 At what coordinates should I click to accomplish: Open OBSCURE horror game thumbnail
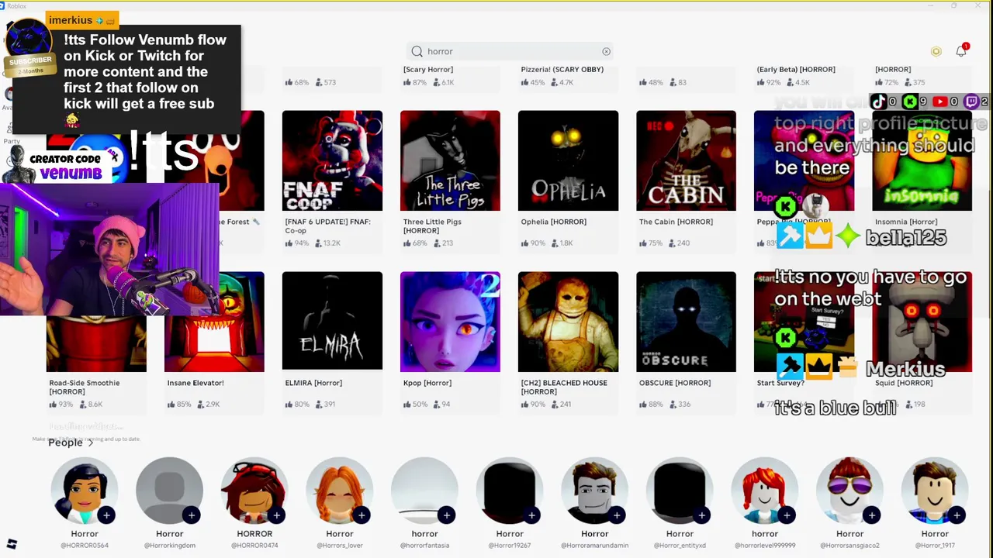click(686, 322)
